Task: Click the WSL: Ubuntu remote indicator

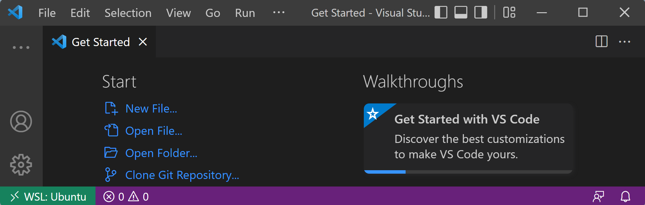Action: coord(48,197)
